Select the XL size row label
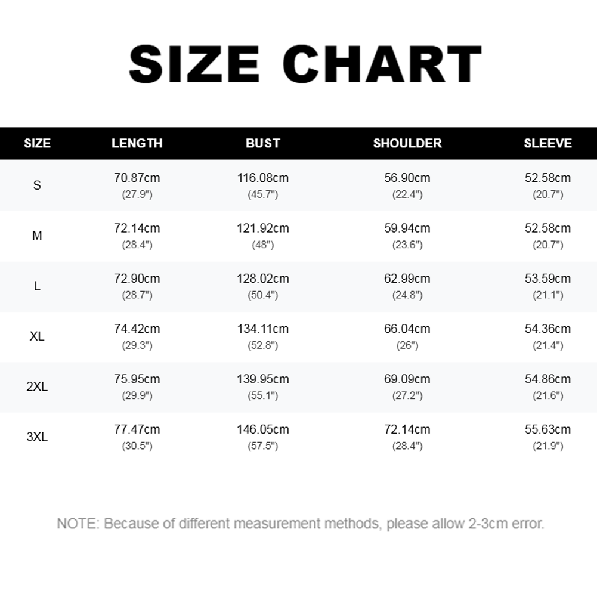Screen dimensions: 597x597 (x=37, y=336)
